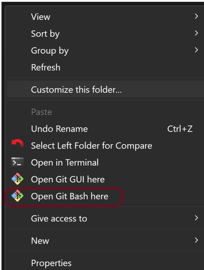Open in Terminal menu entry

65,162
